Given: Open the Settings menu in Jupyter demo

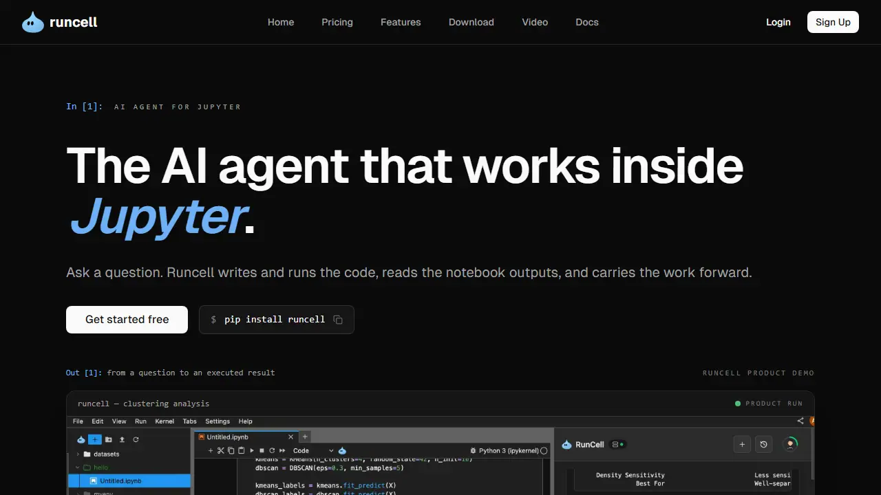Looking at the screenshot, I should click(x=217, y=421).
